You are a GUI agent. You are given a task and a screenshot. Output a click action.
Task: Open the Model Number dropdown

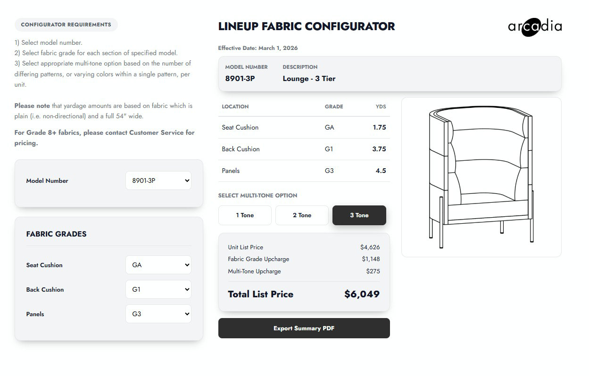tap(158, 180)
